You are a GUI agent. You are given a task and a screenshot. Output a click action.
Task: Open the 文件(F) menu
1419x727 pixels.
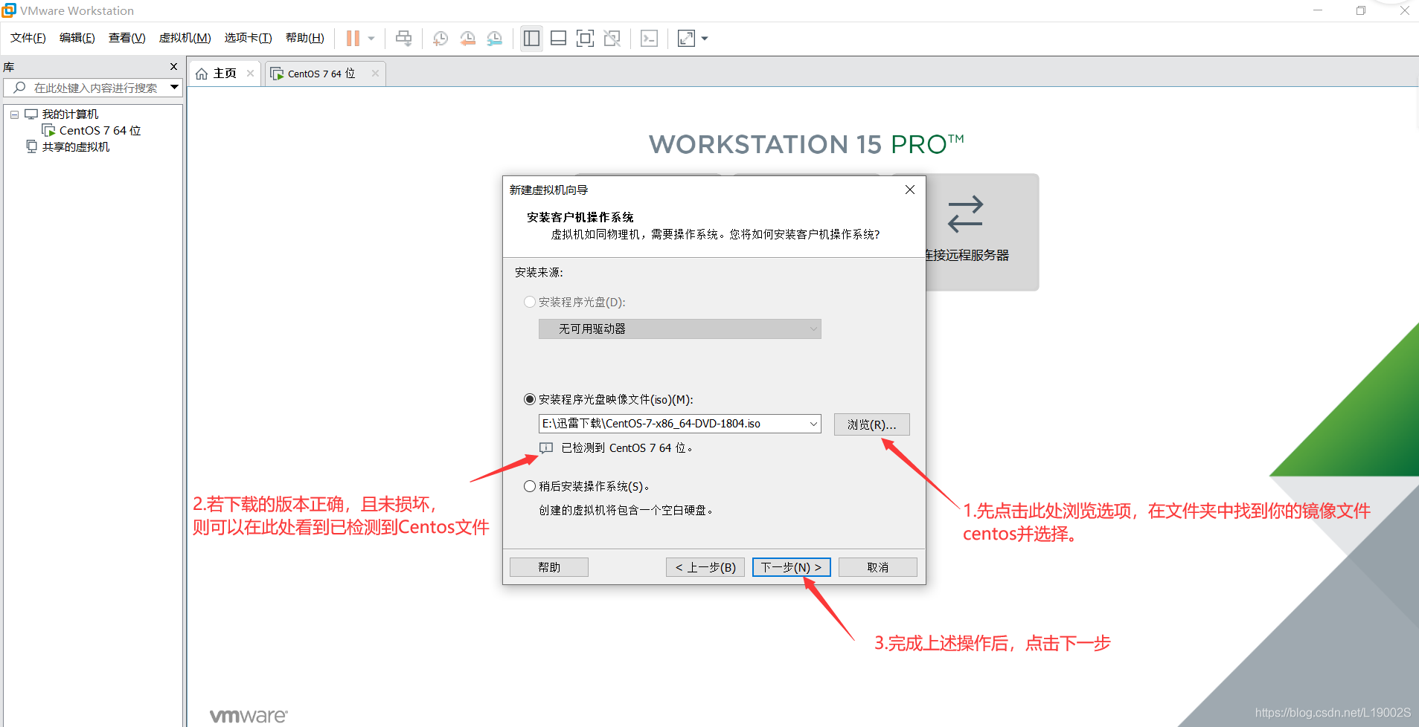pyautogui.click(x=28, y=38)
